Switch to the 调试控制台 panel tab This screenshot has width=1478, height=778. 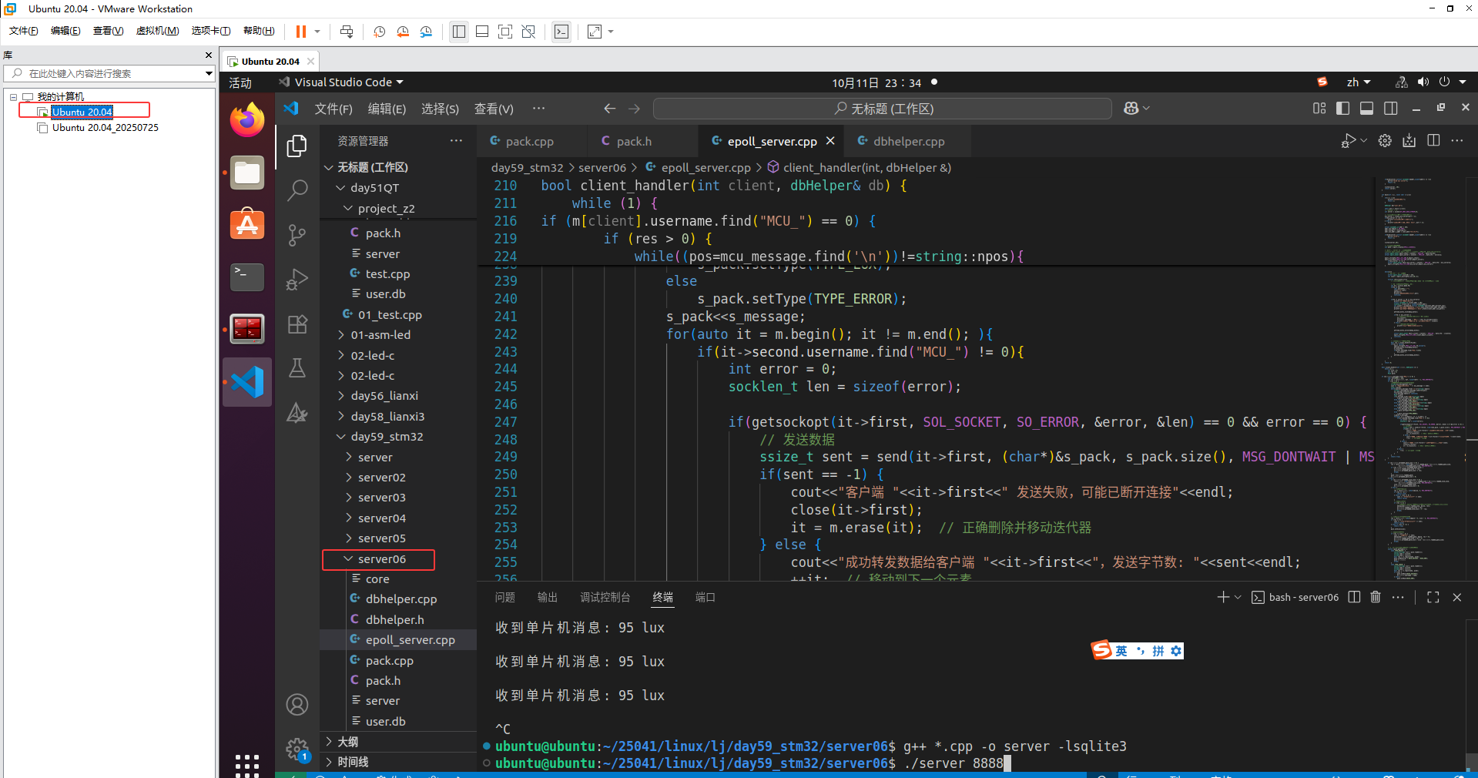point(605,597)
